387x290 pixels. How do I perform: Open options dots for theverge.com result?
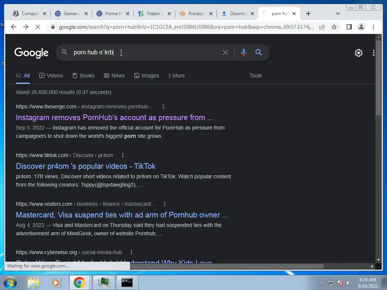163,106
